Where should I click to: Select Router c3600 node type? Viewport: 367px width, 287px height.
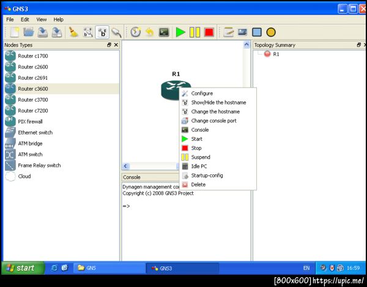click(x=61, y=89)
